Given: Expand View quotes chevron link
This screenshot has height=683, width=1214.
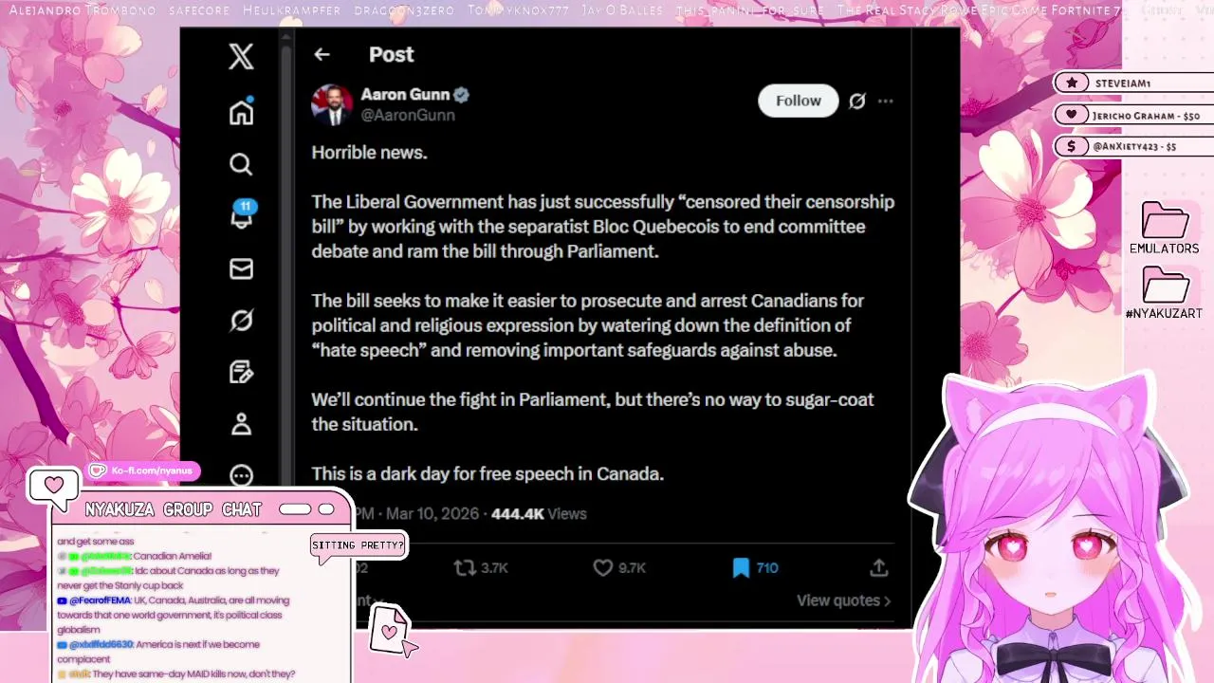Looking at the screenshot, I should pos(843,600).
